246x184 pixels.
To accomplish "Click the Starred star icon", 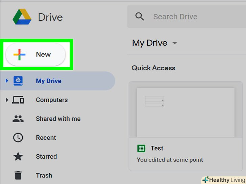I will 18,156.
